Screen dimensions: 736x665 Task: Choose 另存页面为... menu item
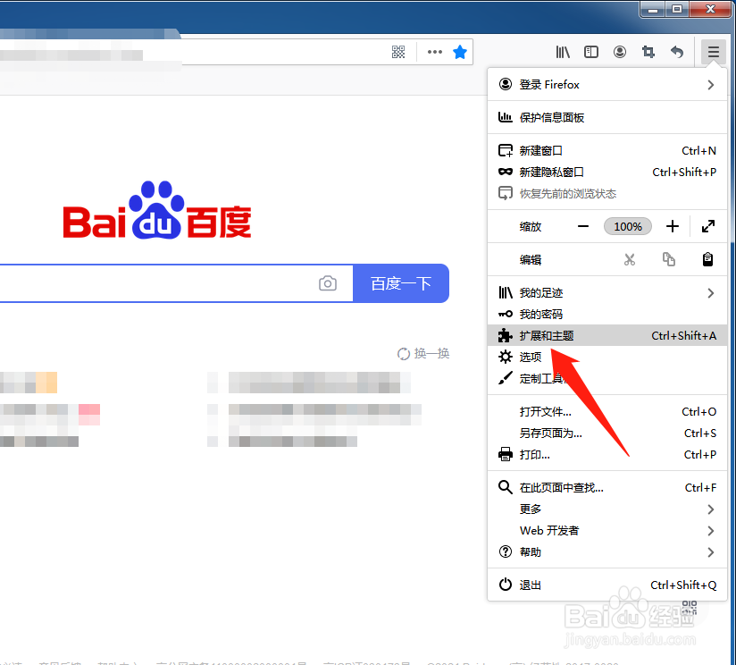click(607, 433)
